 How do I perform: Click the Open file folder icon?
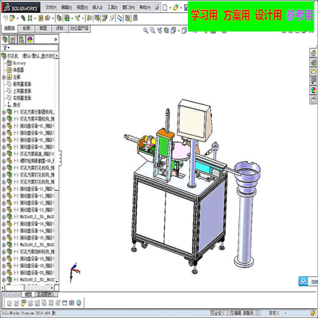pyautogui.click(x=176, y=8)
